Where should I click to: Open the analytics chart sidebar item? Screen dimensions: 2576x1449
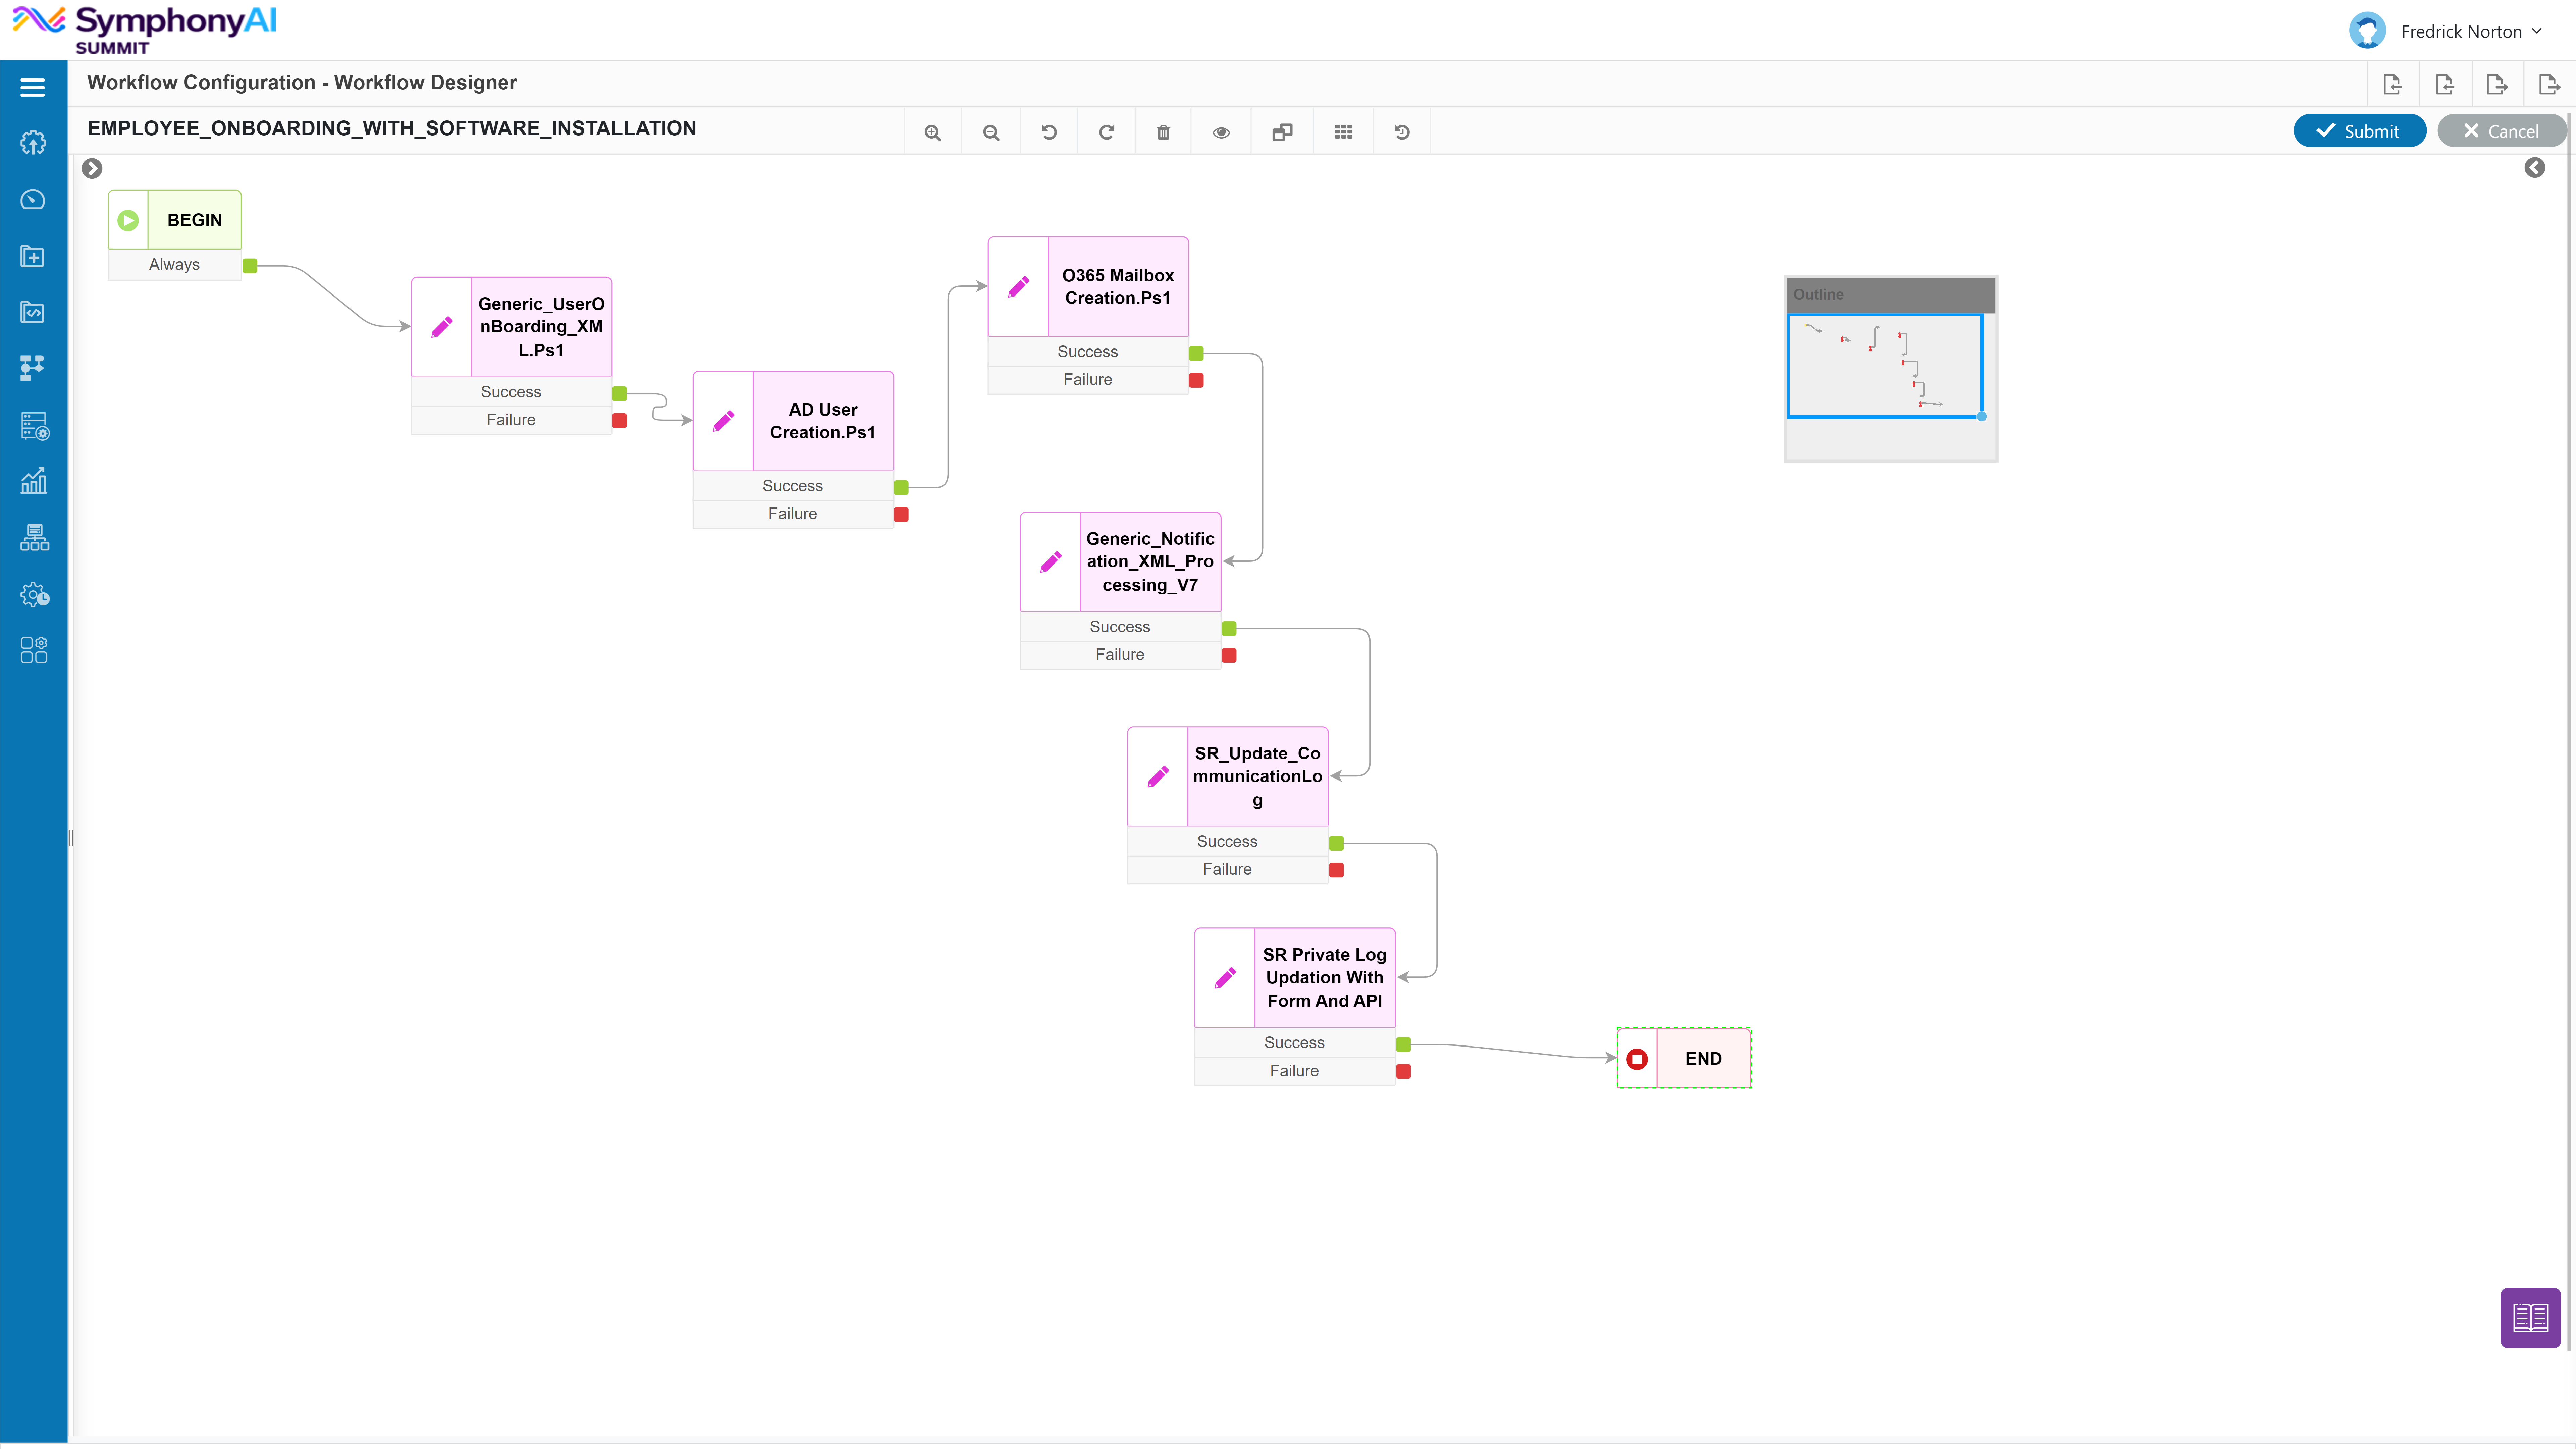33,481
